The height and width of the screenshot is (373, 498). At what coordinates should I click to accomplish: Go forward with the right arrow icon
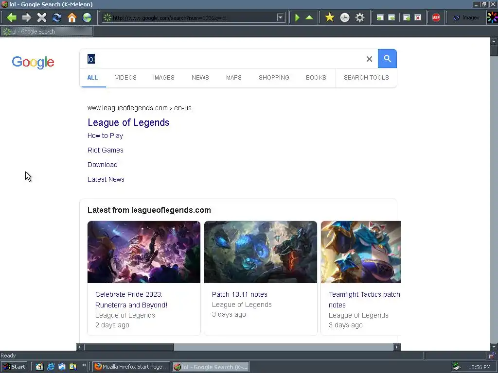click(x=27, y=17)
